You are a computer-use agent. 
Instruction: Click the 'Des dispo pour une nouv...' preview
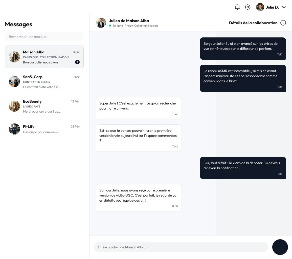[42, 132]
